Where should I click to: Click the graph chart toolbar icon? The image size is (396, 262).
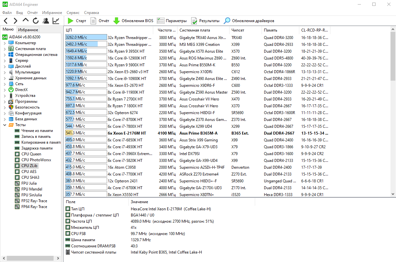pos(56,21)
